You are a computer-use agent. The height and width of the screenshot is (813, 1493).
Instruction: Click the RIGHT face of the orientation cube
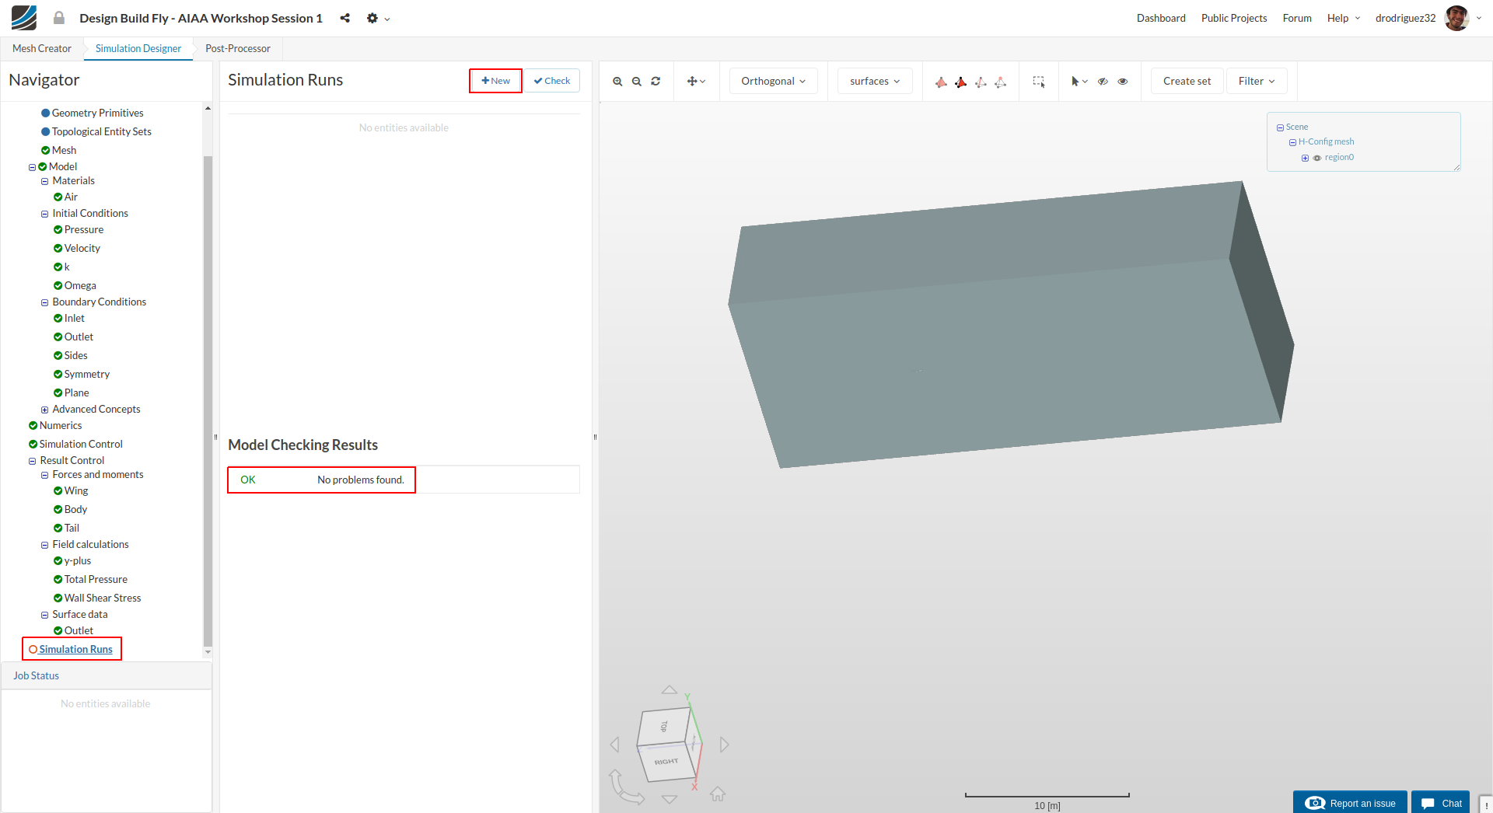(667, 762)
